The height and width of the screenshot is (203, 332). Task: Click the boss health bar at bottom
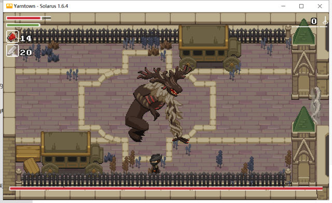(166, 189)
